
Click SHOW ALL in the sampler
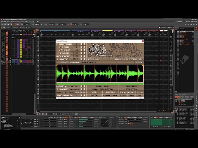[x=102, y=86]
